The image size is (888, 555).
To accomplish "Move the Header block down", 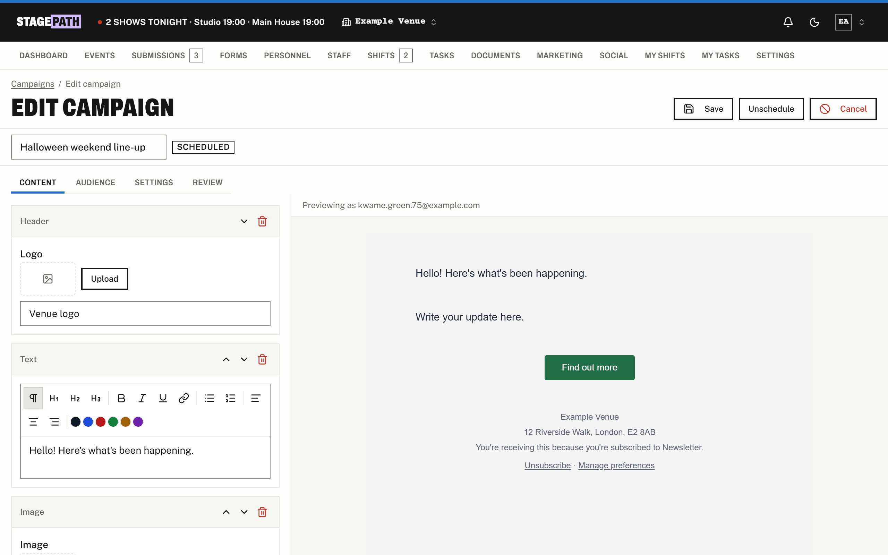I will click(244, 221).
